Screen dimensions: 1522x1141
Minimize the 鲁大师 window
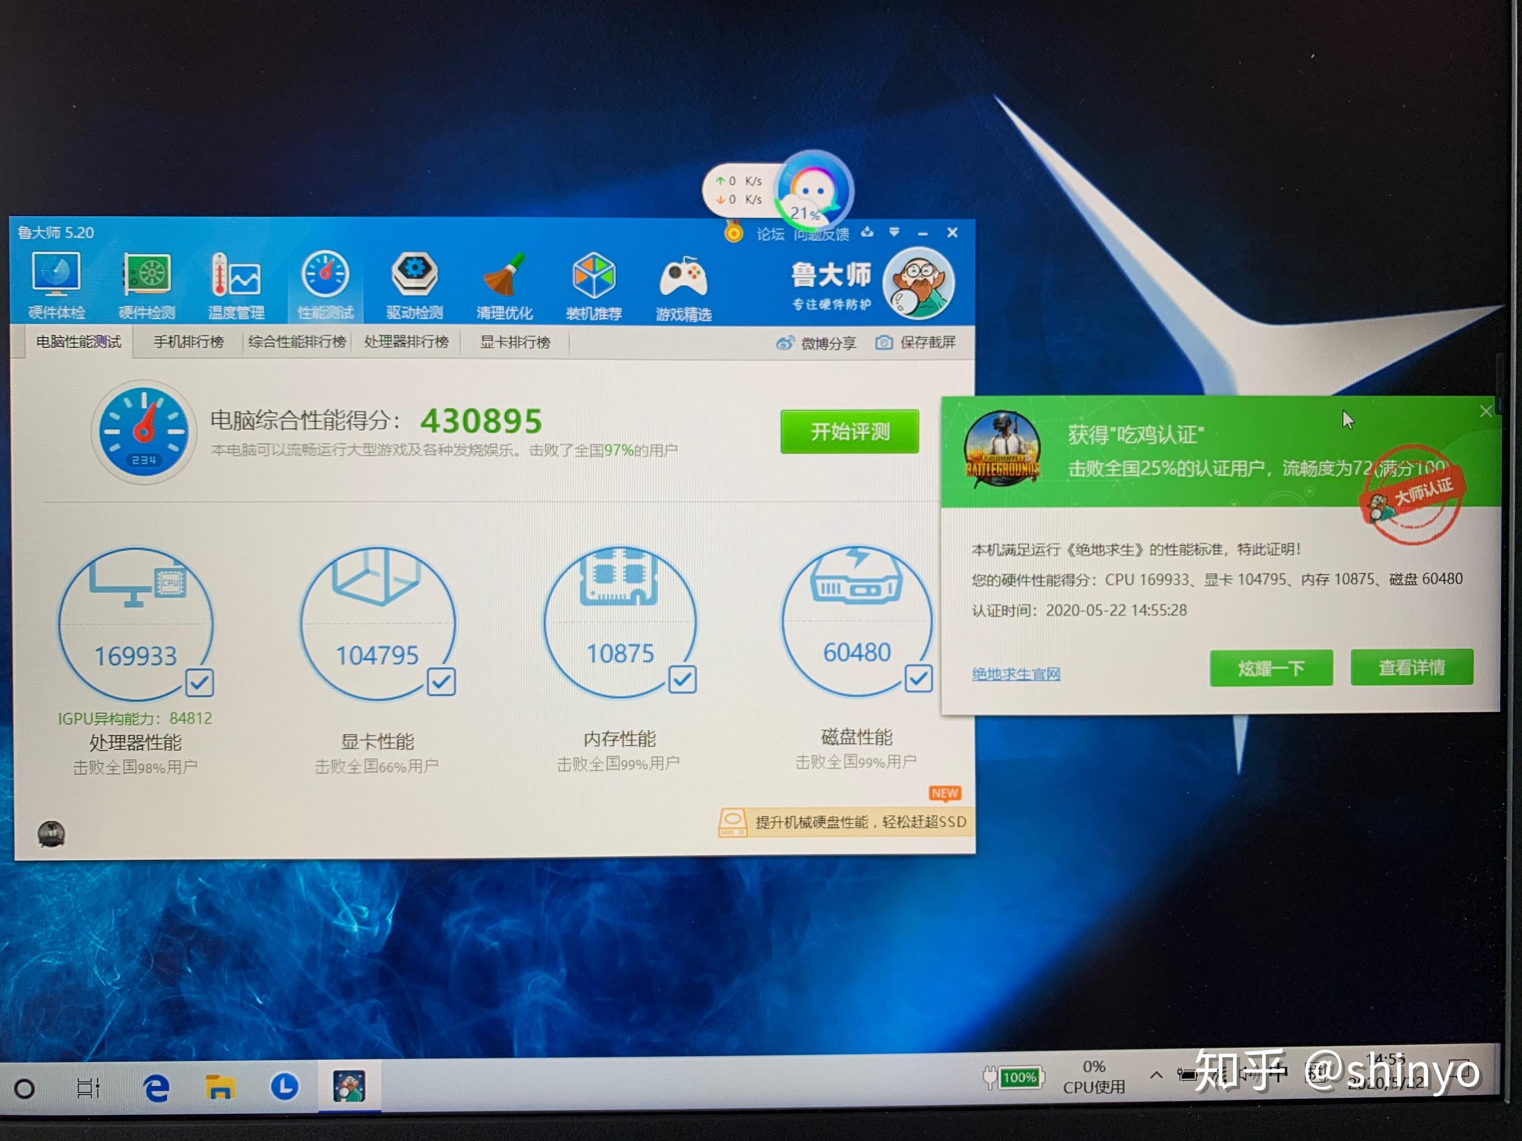(x=923, y=233)
